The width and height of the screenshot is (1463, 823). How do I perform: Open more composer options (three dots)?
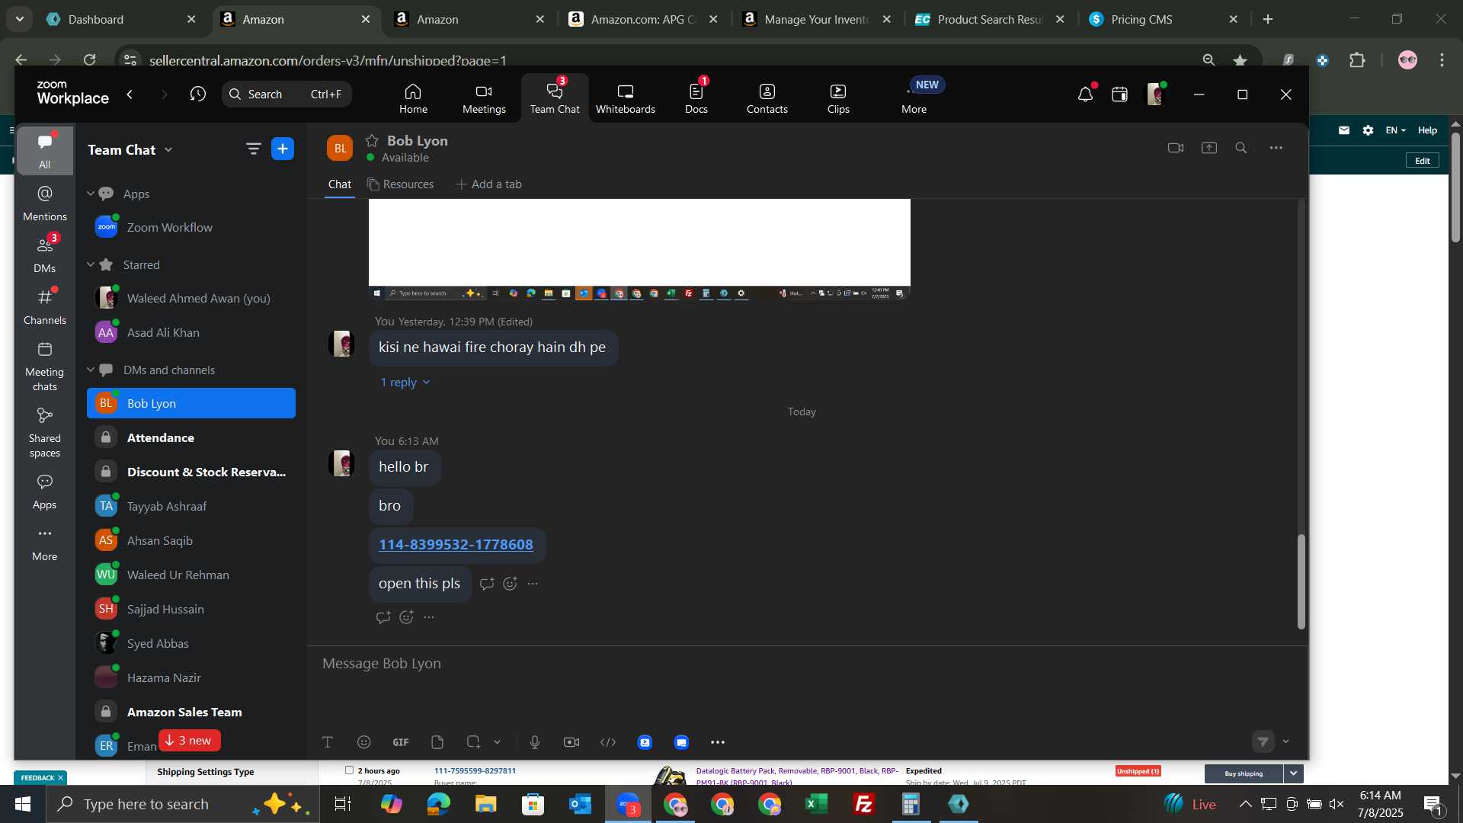pos(718,742)
